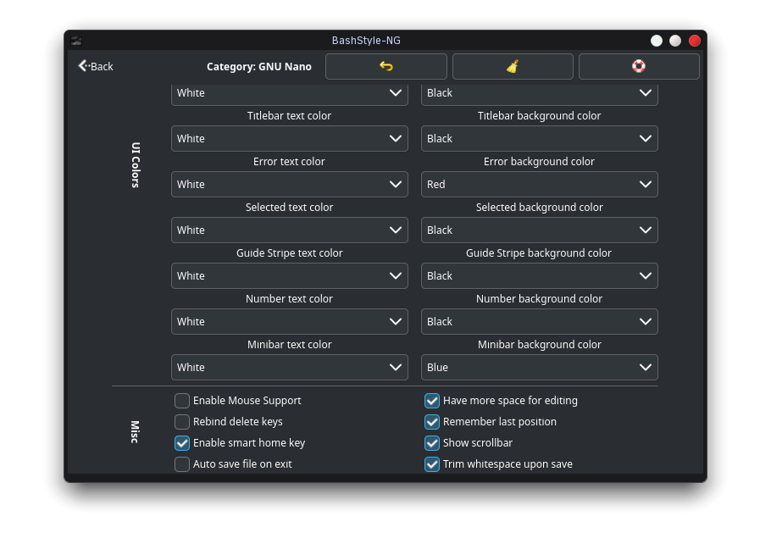Open Selected text color dropdown
The image size is (771, 555).
click(290, 230)
